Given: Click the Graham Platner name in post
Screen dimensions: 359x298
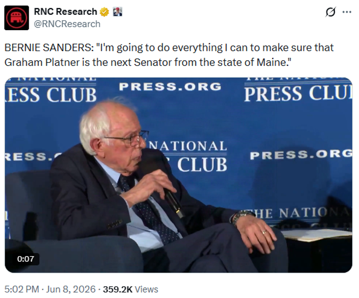Looking at the screenshot, I should (x=42, y=62).
